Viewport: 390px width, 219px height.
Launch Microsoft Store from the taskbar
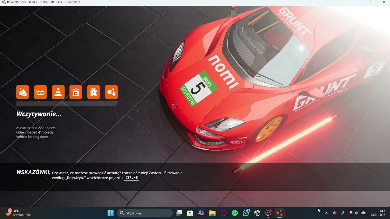point(190,213)
